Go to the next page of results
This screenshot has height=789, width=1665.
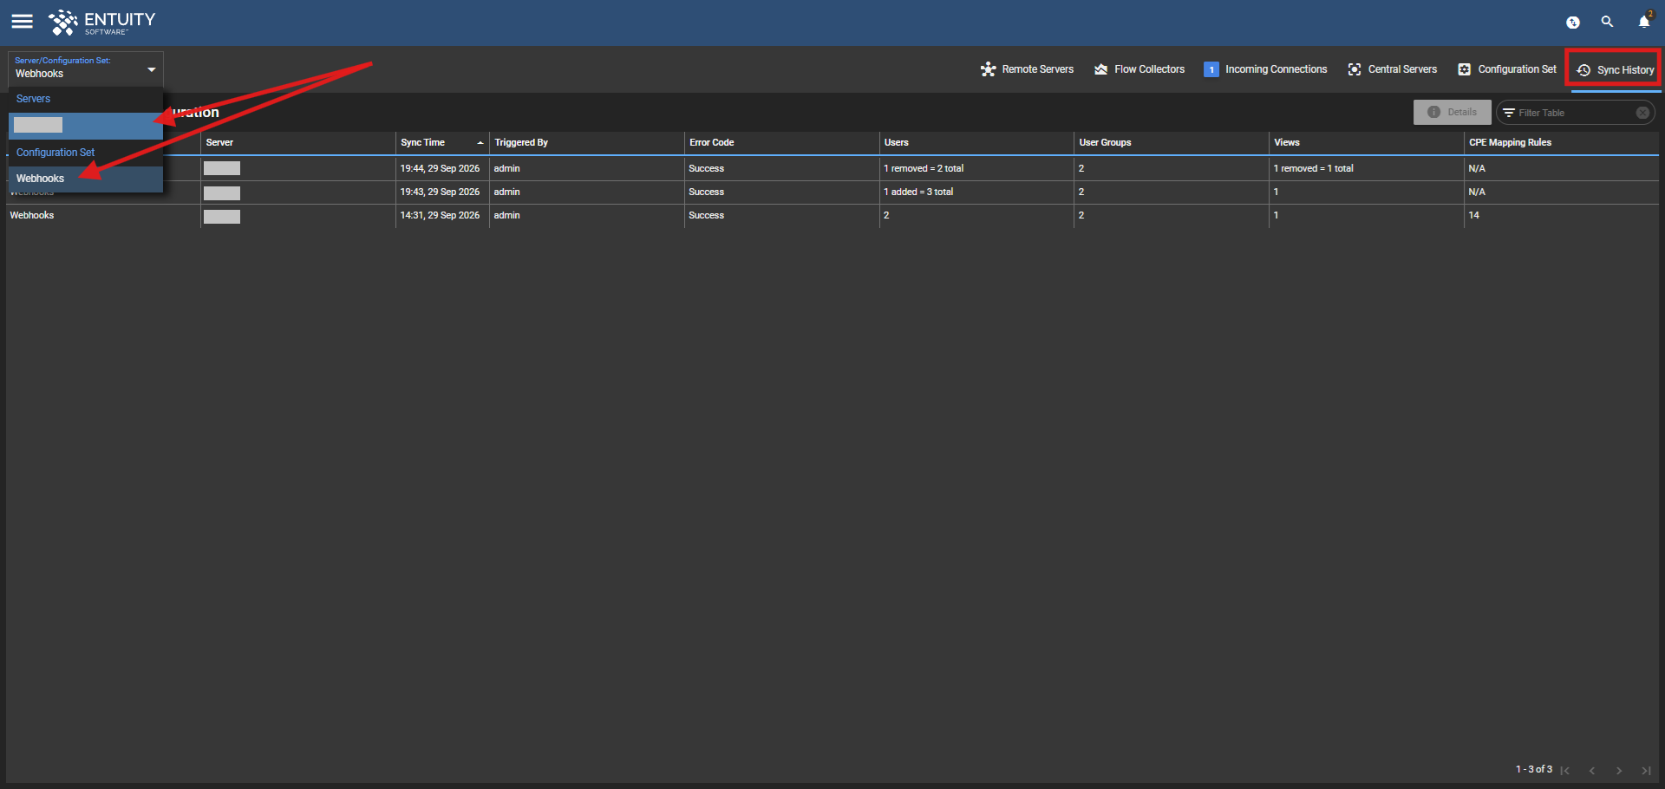coord(1619,770)
